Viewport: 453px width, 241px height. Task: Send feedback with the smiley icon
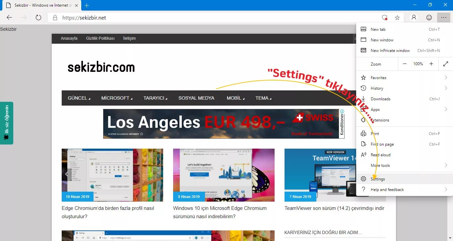point(429,18)
